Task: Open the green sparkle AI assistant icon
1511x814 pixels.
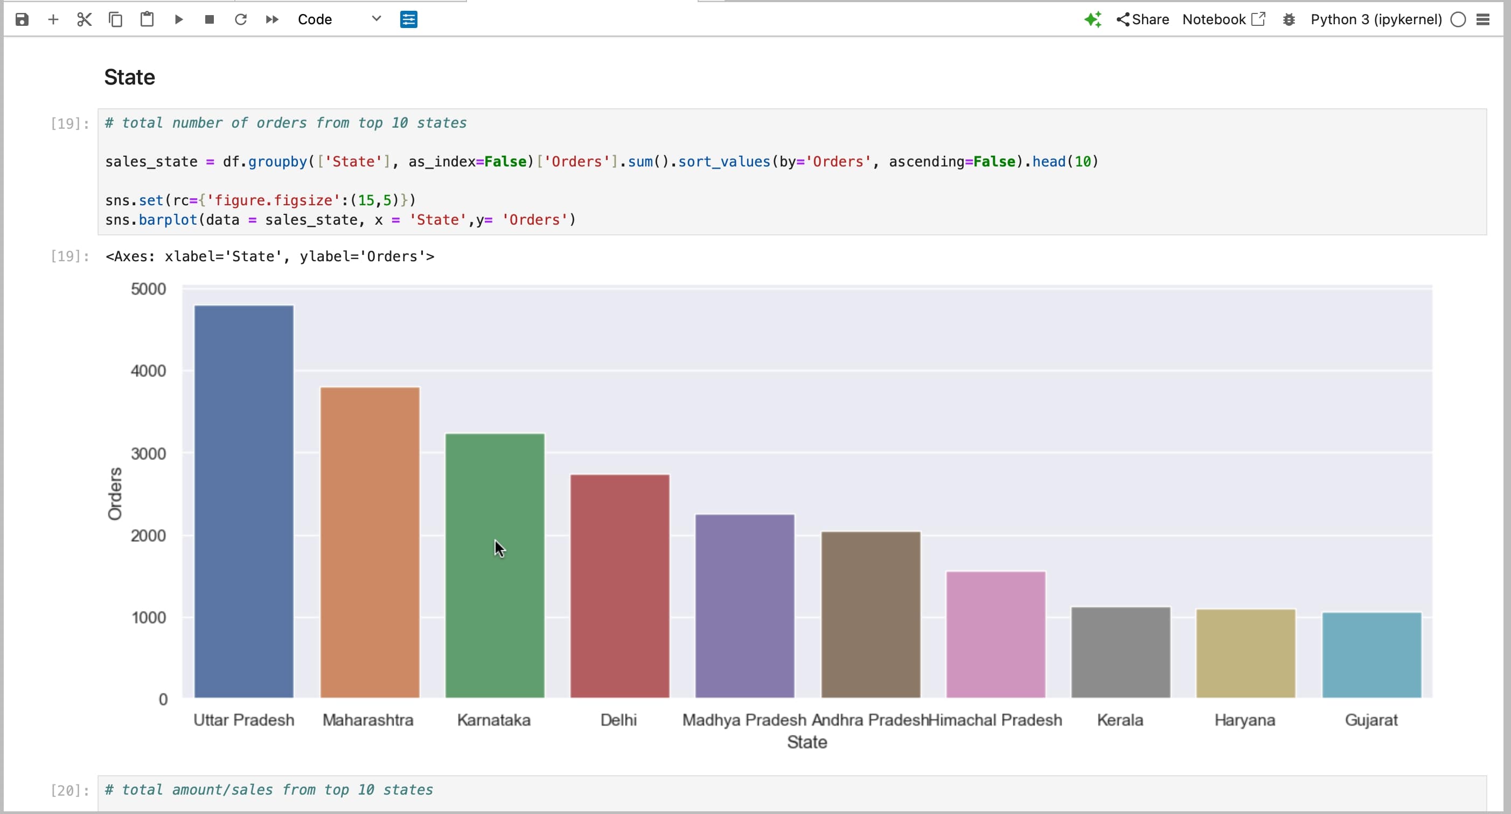Action: tap(1092, 19)
